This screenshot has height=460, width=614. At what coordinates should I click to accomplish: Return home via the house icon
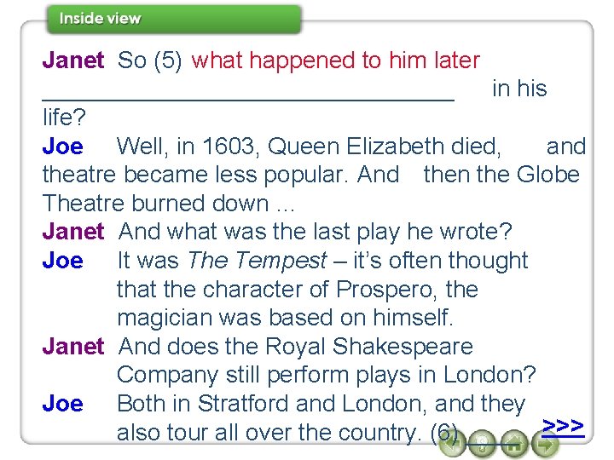click(x=514, y=443)
